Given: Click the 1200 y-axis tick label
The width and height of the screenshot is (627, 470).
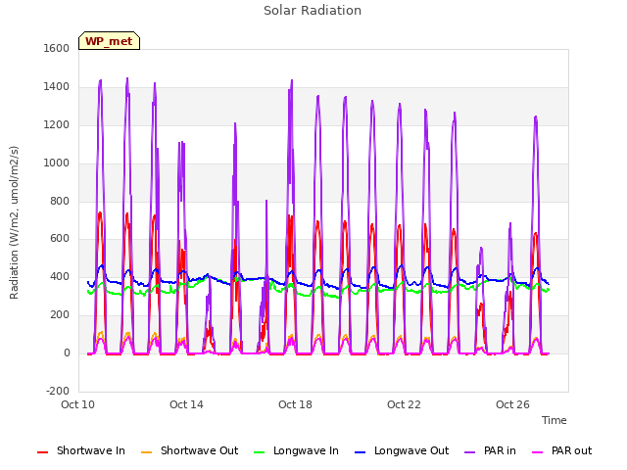Looking at the screenshot, I should [x=57, y=125].
